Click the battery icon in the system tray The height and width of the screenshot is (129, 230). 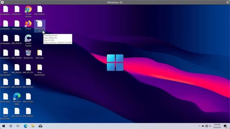click(203, 126)
